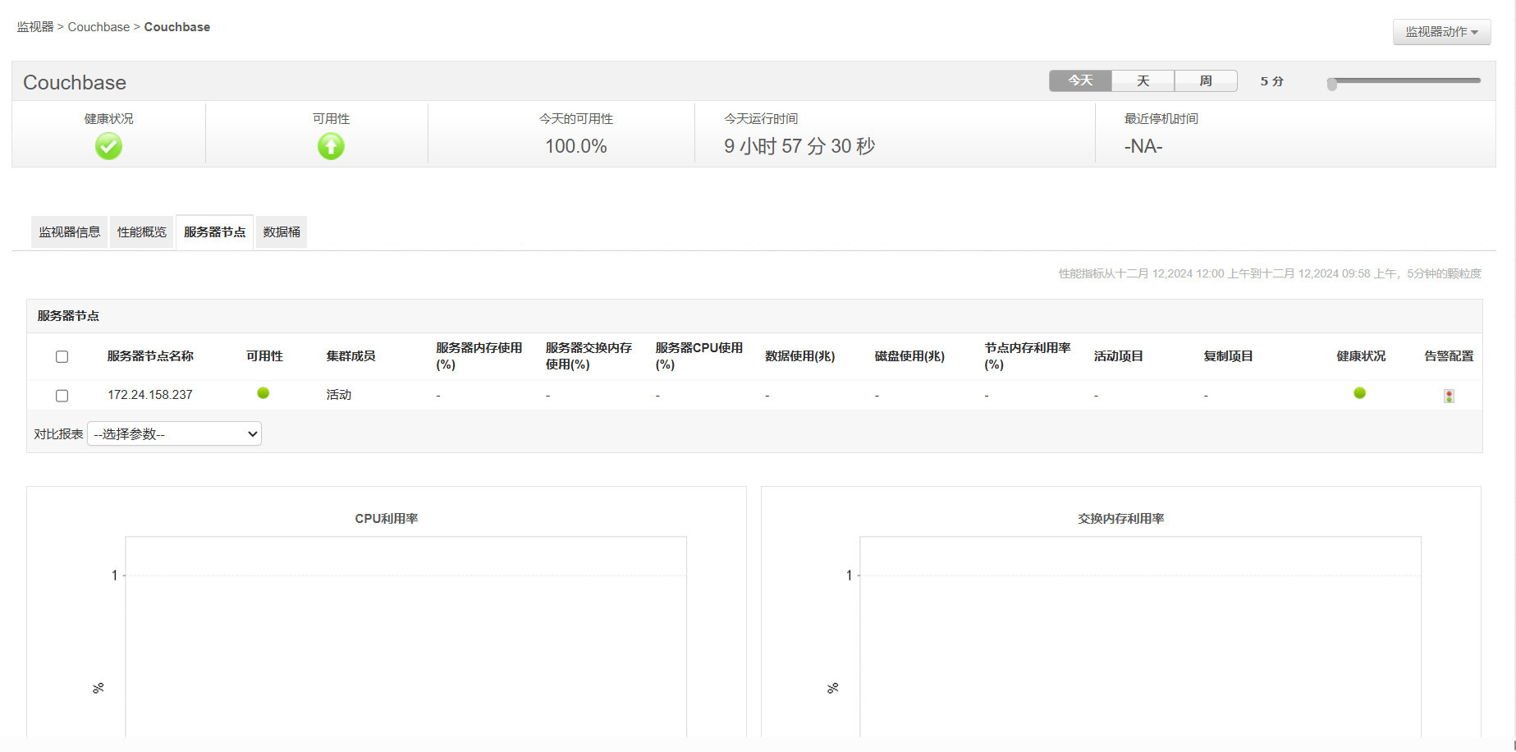
Task: Choose the 天 time range button
Action: [x=1143, y=80]
